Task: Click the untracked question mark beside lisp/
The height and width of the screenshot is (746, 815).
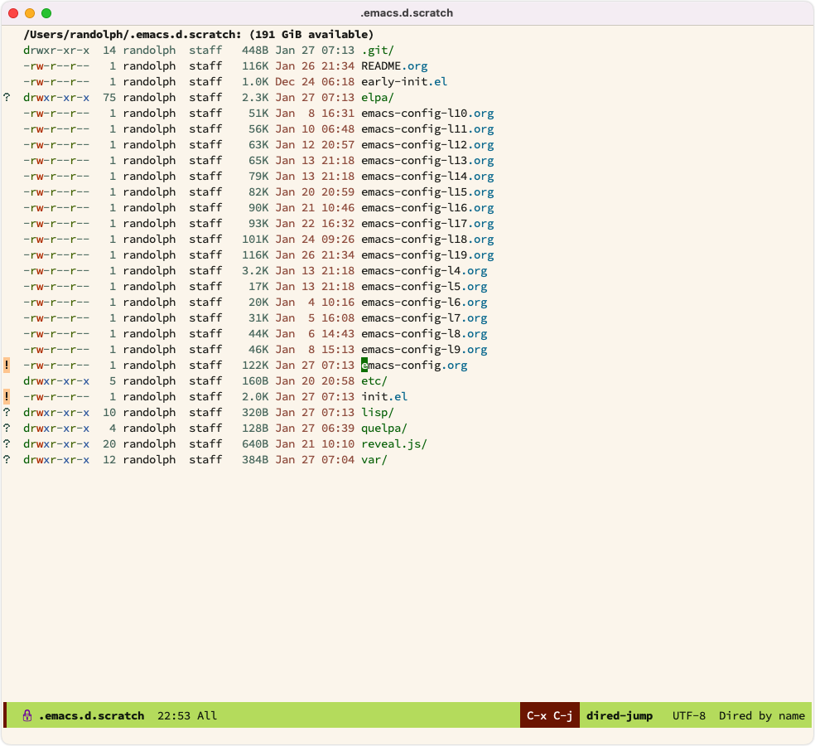Action: pos(7,413)
